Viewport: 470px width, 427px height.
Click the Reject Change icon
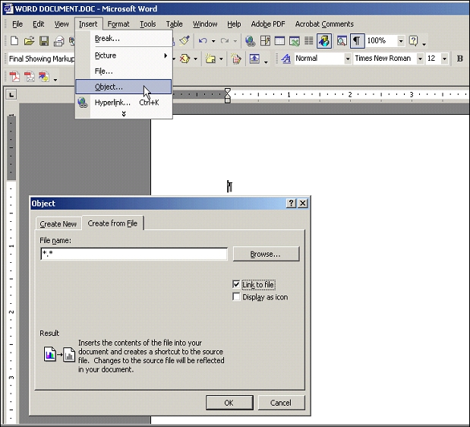[x=185, y=59]
